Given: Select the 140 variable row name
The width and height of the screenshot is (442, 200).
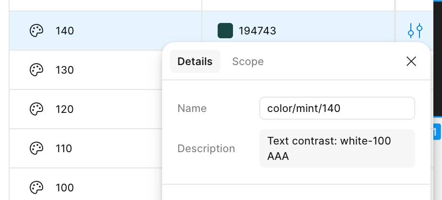Looking at the screenshot, I should [x=65, y=31].
